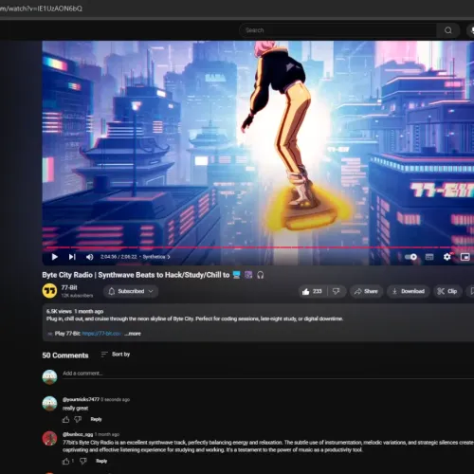The height and width of the screenshot is (474, 474).
Task: Open the Sort by comments menu
Action: [x=116, y=355]
